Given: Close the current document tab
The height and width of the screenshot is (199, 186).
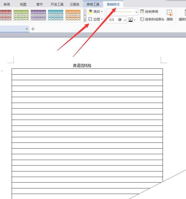Looking at the screenshot, I should tap(27, 29).
